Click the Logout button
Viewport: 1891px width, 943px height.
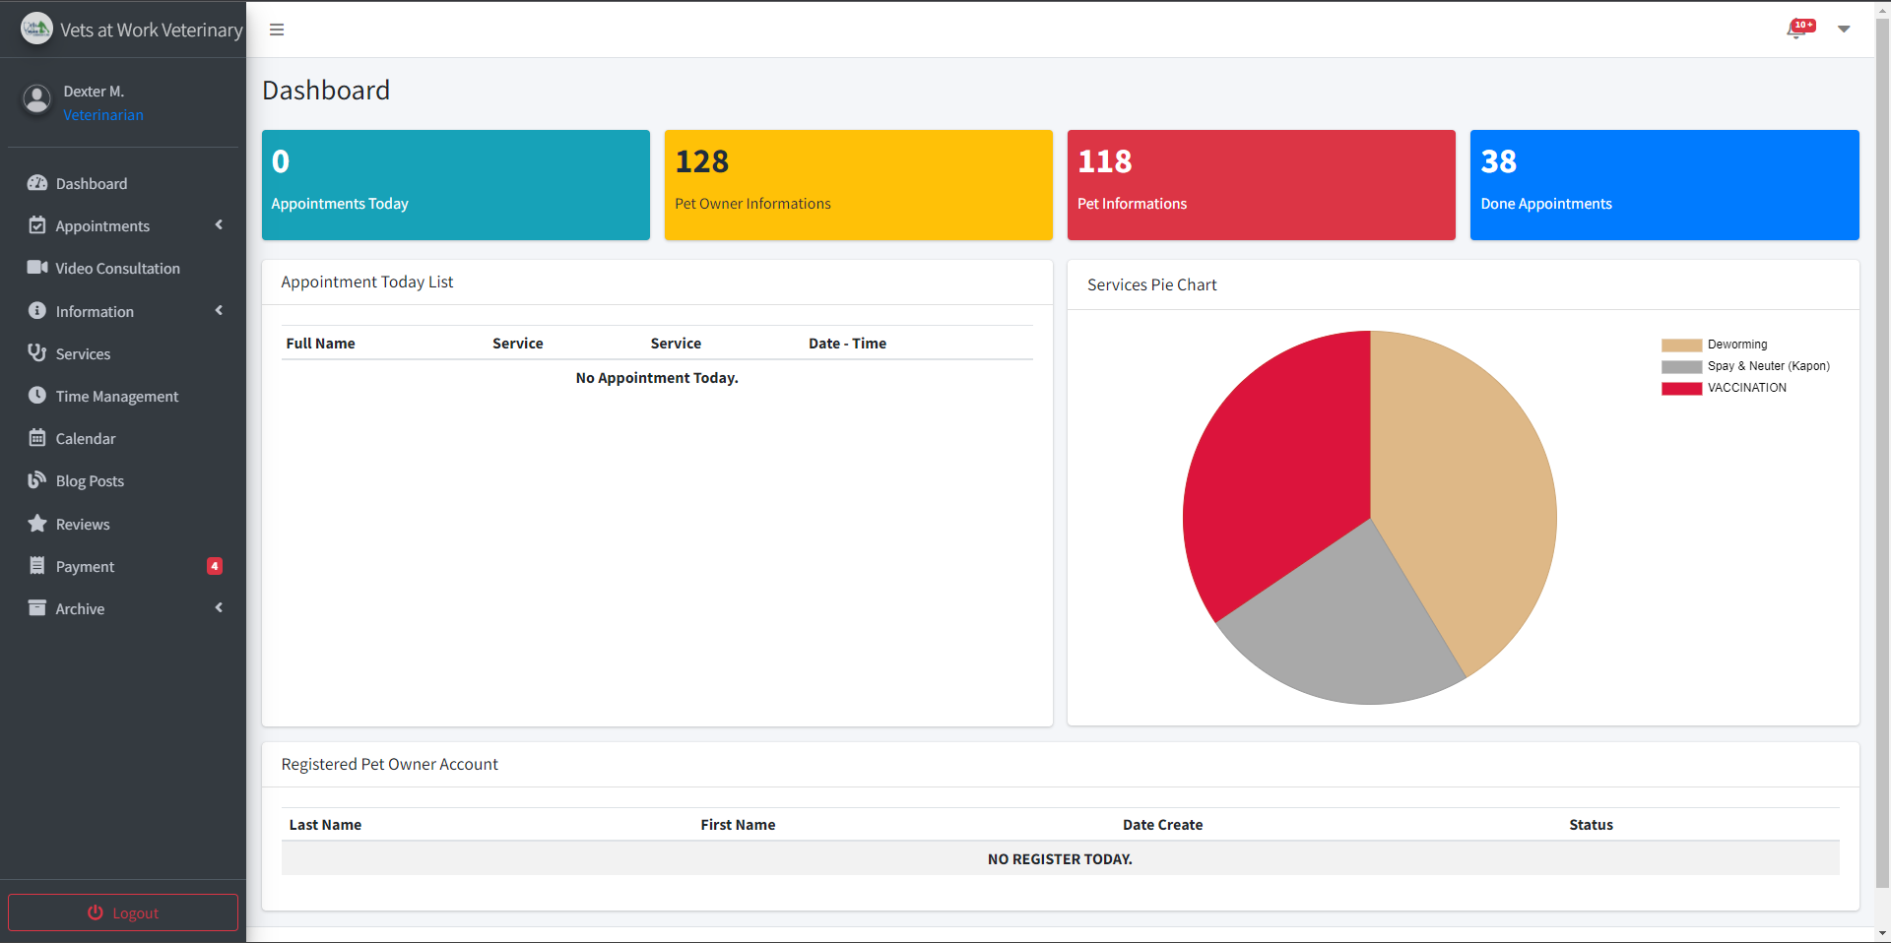coord(123,912)
